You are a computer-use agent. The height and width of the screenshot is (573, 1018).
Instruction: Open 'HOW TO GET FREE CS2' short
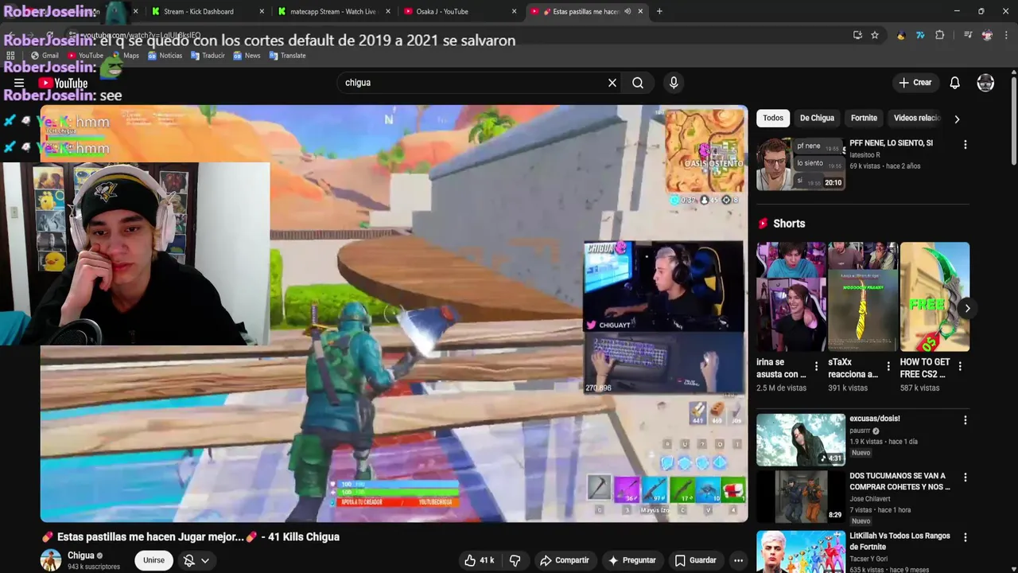coord(934,297)
